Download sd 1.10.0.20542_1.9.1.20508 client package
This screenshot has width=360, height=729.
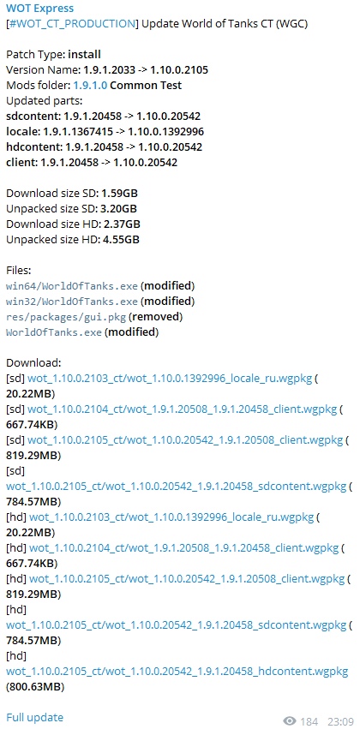tap(185, 439)
